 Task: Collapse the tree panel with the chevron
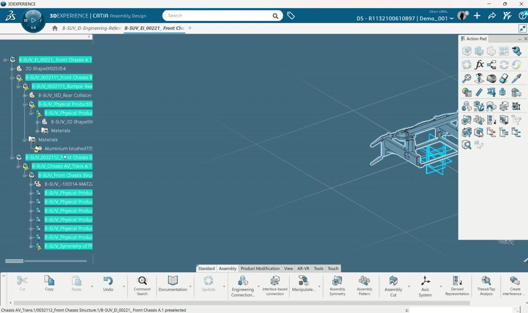89,37
